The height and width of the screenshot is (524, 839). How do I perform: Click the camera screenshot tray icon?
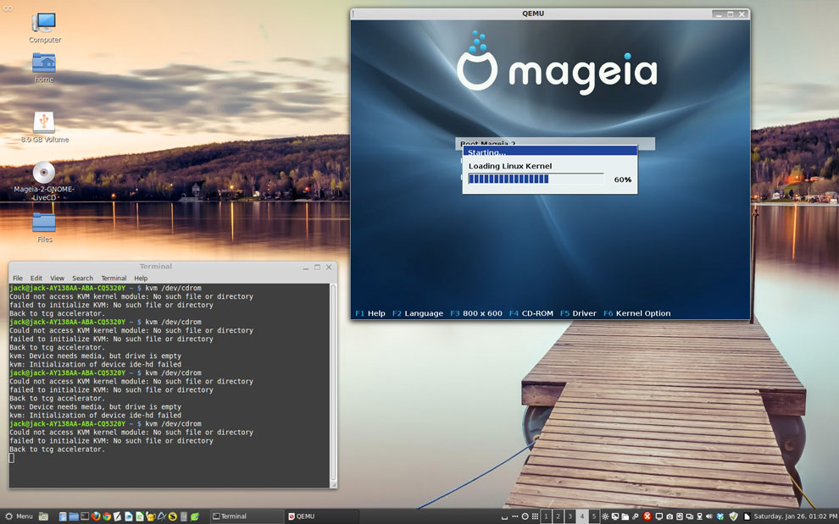click(x=670, y=516)
